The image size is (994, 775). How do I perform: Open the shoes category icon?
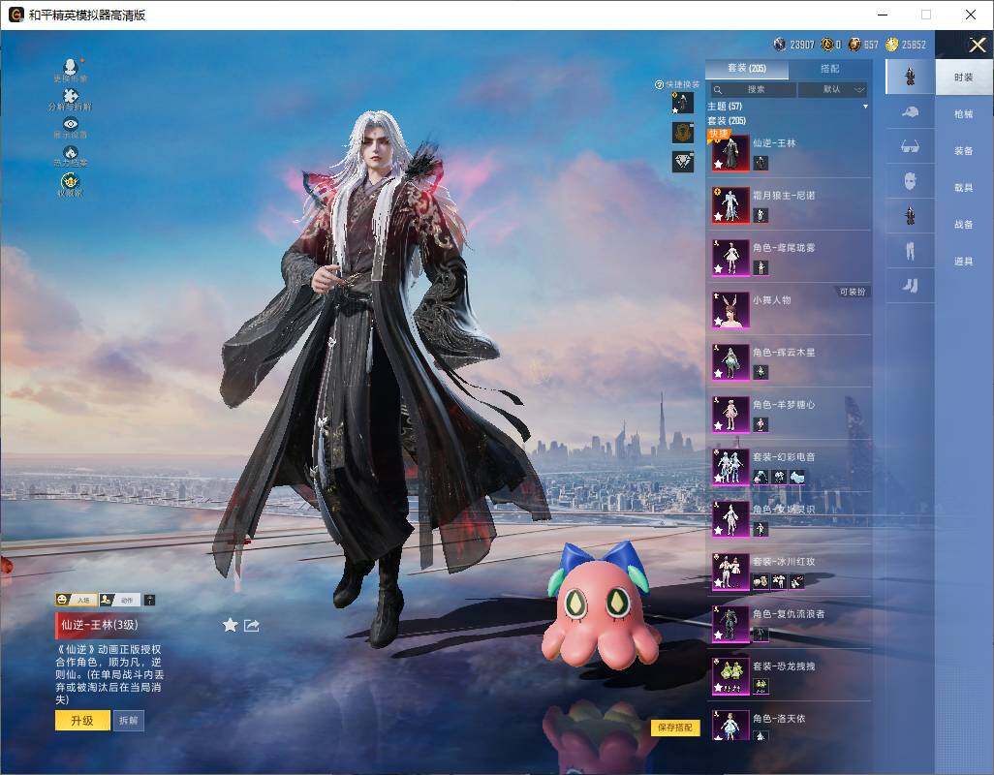[911, 287]
